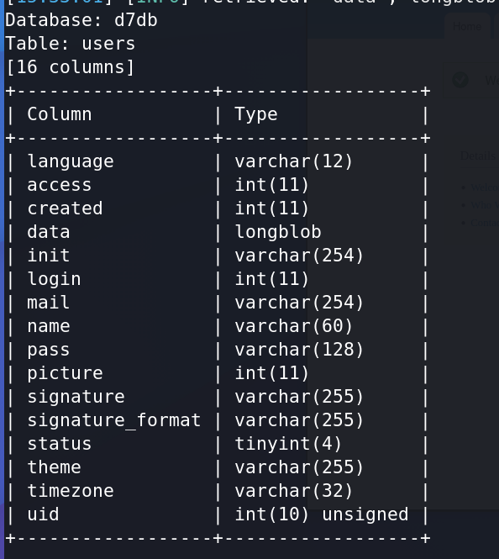Open the faded Contact link
499x559 pixels.
485,223
